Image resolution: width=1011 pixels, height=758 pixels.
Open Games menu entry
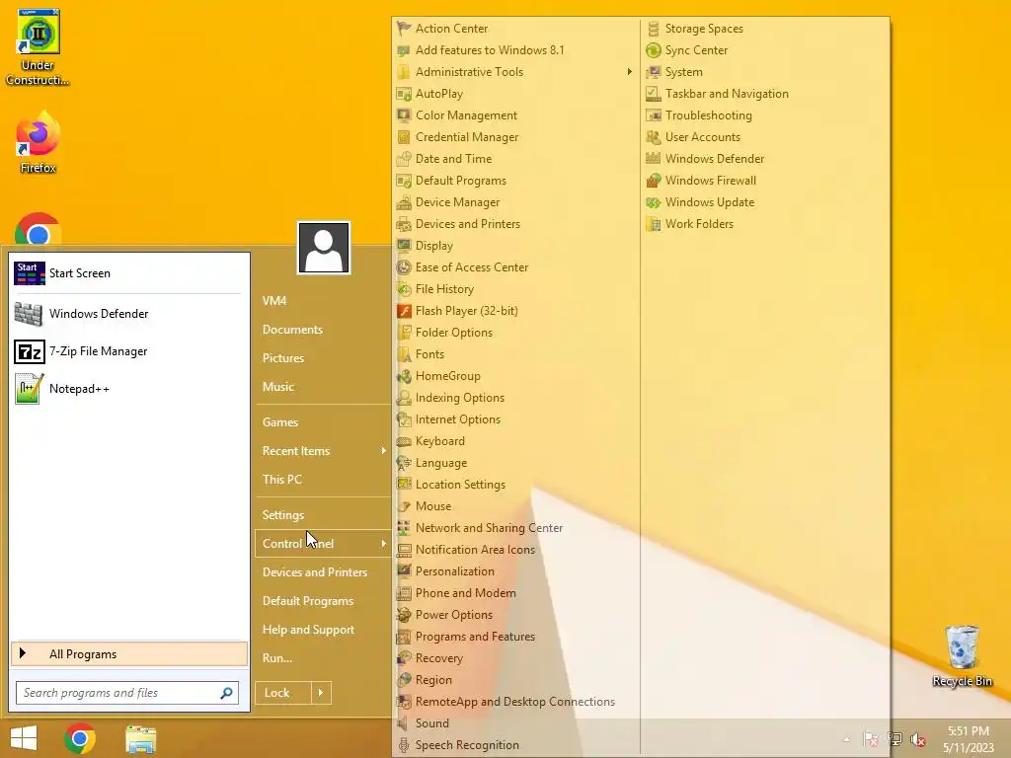click(279, 422)
